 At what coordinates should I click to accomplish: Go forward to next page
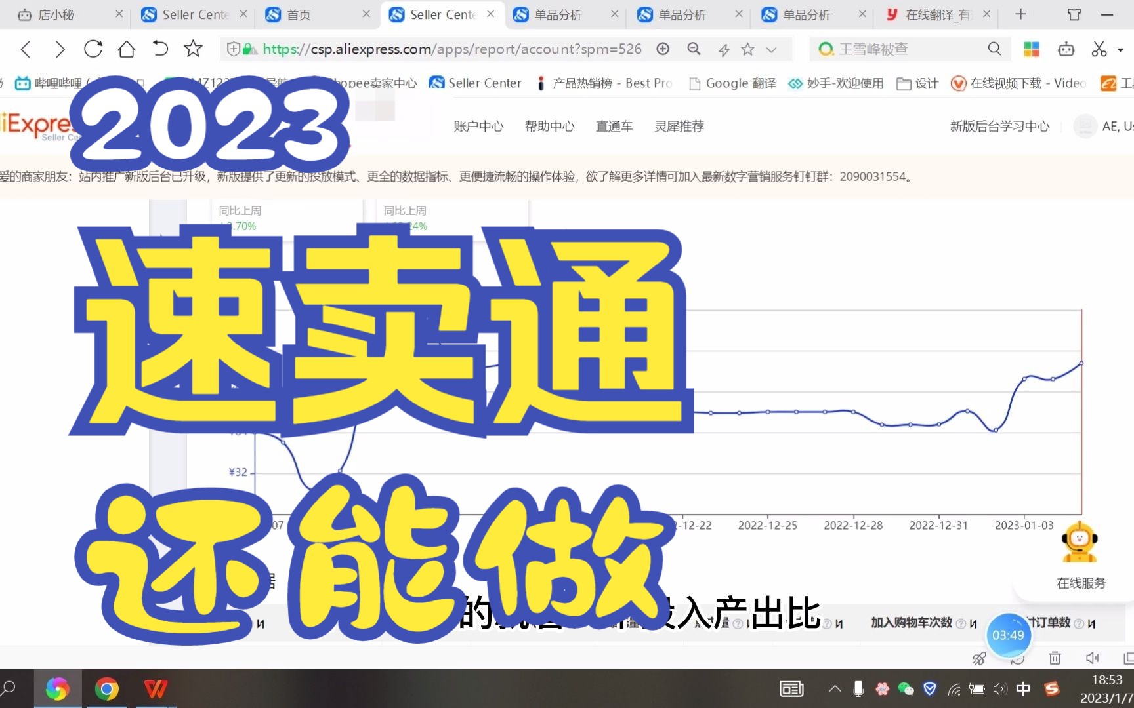point(60,49)
